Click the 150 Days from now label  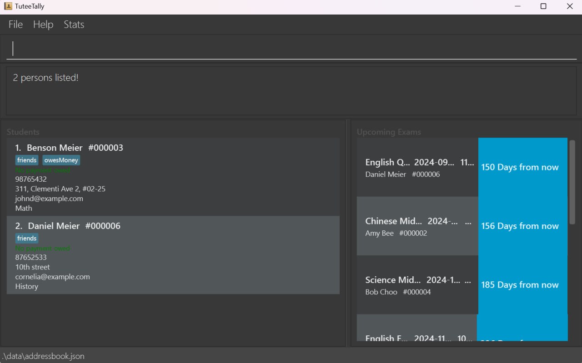520,167
